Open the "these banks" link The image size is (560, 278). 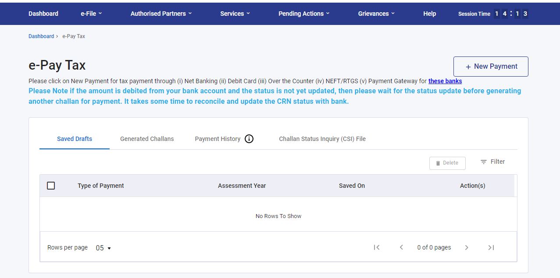coord(445,81)
